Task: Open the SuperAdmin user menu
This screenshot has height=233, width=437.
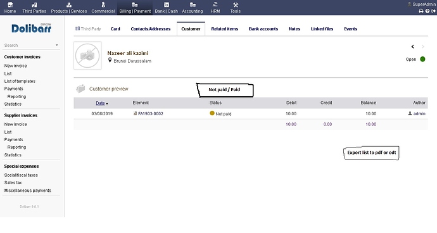Action: click(x=422, y=4)
